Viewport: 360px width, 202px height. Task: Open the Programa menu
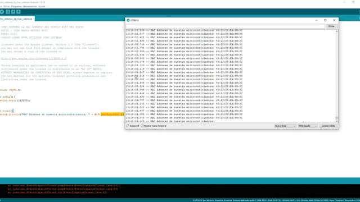16,6
